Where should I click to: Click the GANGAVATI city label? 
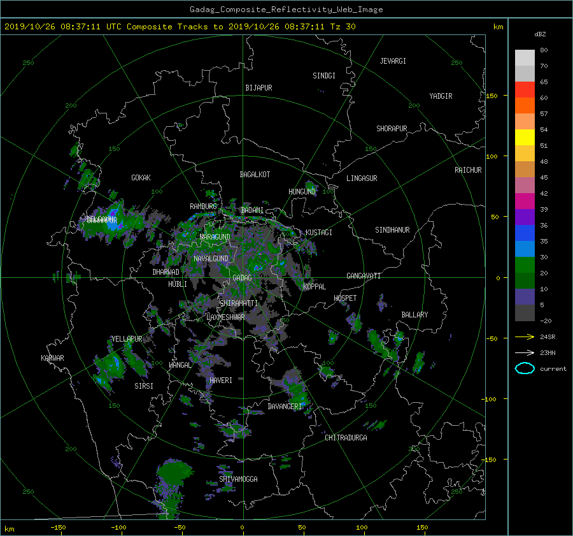[364, 276]
